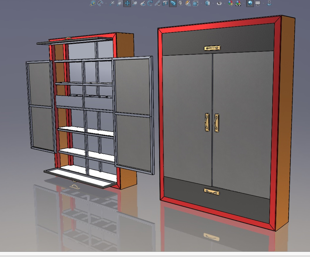Click the reference triad icon
Screen dimensions: 310x257
click(x=269, y=3)
